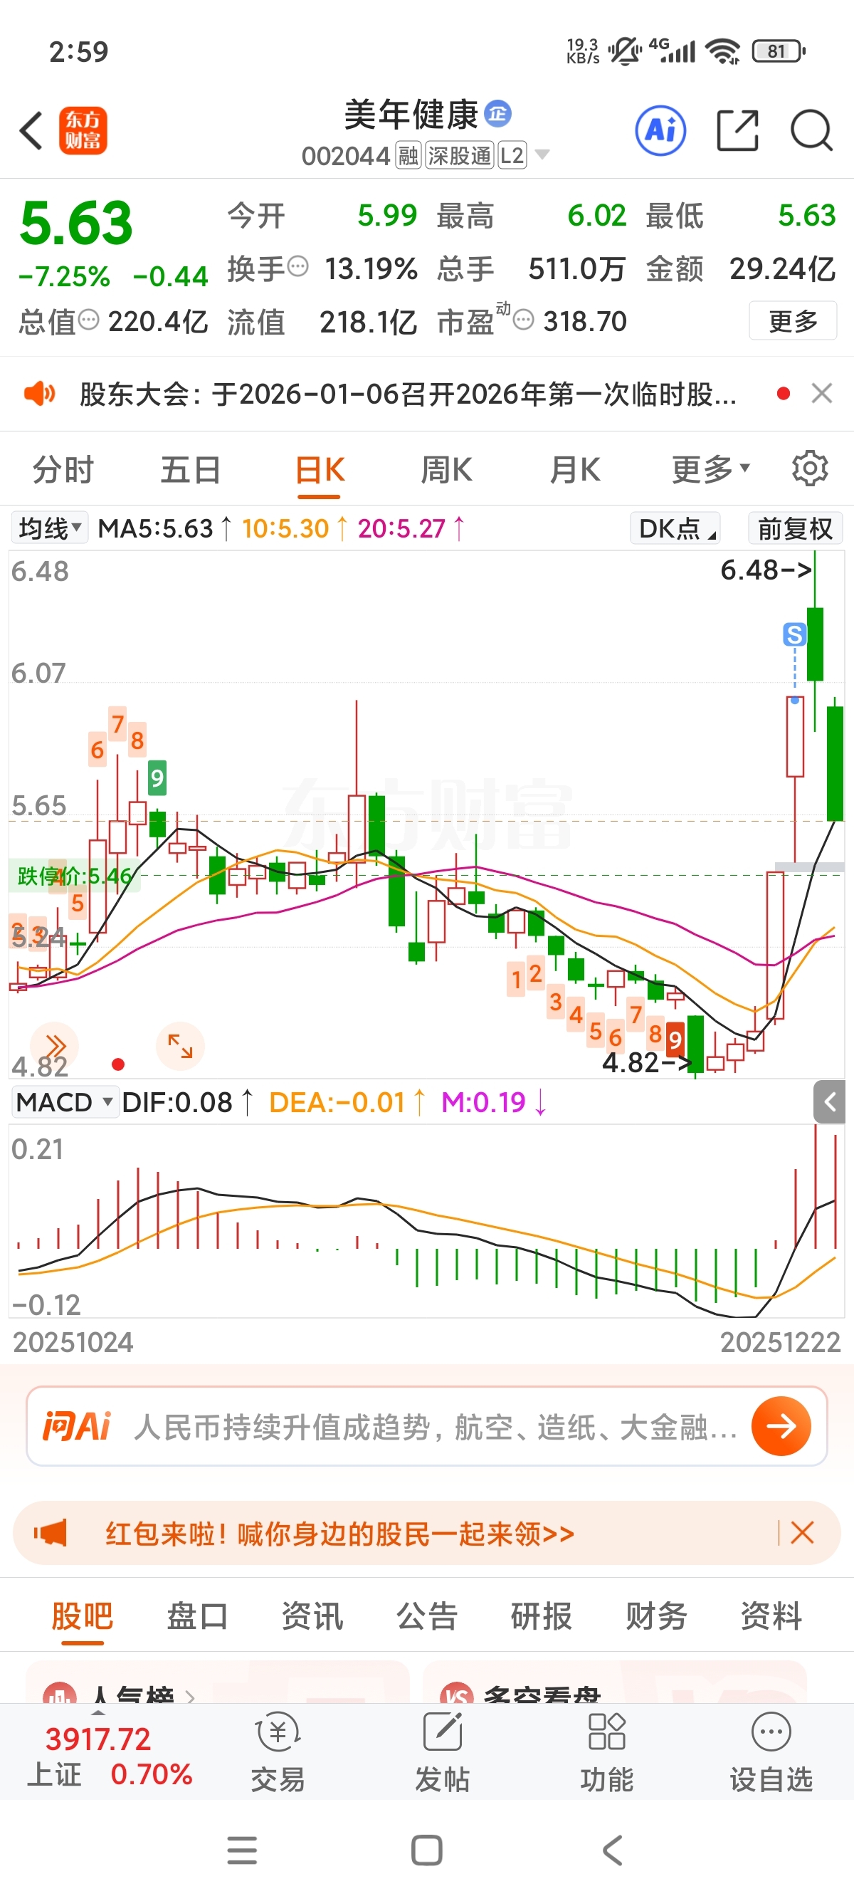Open Android recent apps menu button
This screenshot has height=1901, width=854.
pyautogui.click(x=242, y=1850)
